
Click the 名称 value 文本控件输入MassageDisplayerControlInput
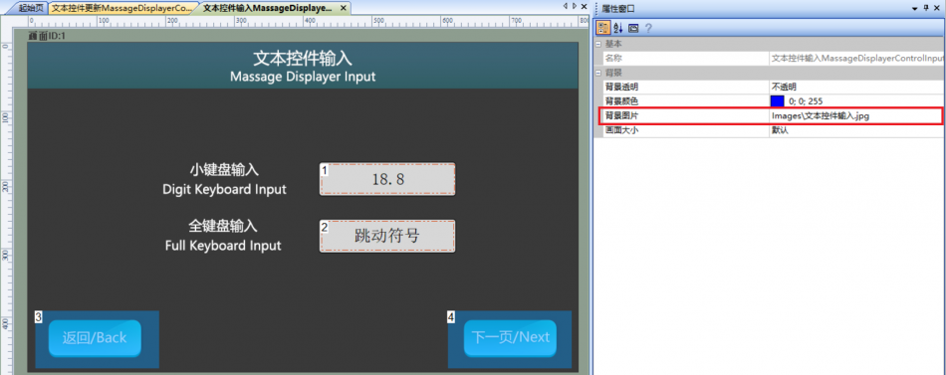point(856,58)
